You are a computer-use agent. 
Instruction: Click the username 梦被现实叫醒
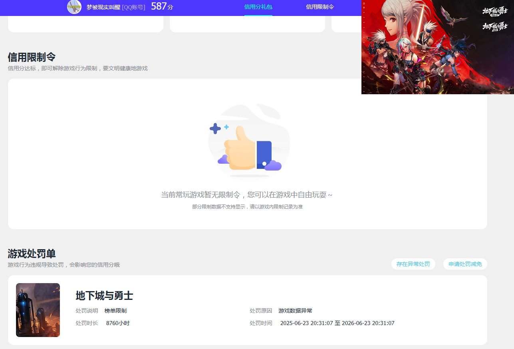(103, 7)
